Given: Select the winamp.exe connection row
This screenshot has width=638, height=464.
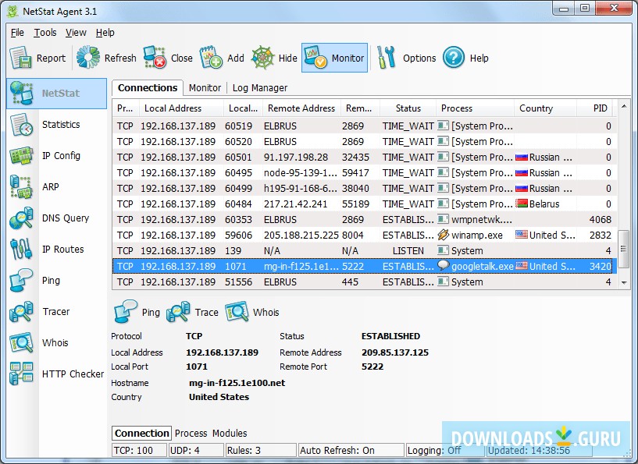Looking at the screenshot, I should 365,236.
